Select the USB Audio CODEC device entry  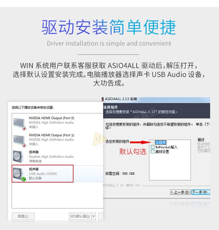43,174
